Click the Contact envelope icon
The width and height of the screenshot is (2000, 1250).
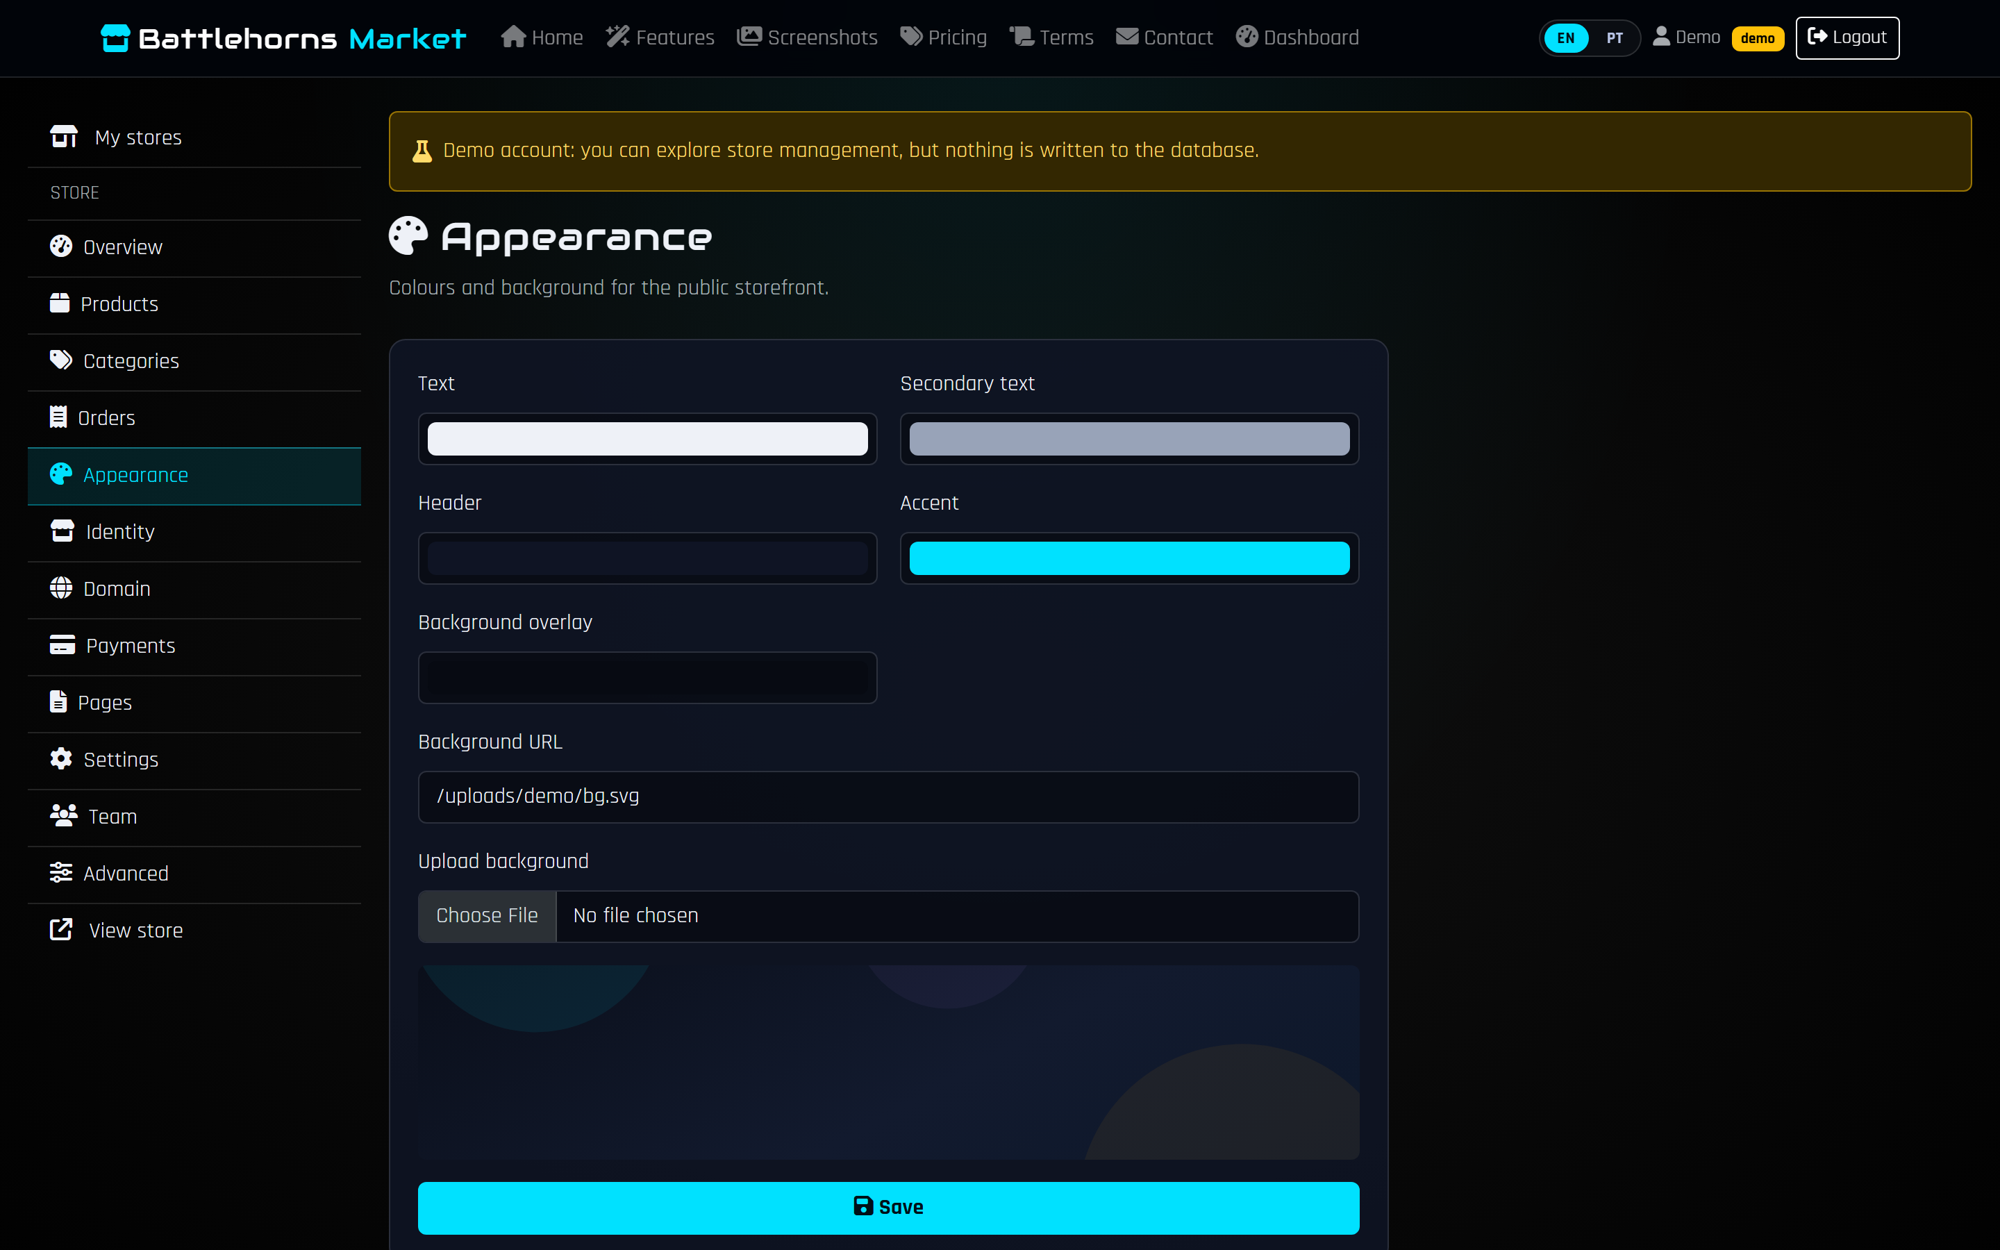coord(1126,37)
